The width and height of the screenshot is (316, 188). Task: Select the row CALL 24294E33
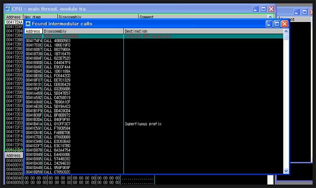pyautogui.click(x=154, y=163)
